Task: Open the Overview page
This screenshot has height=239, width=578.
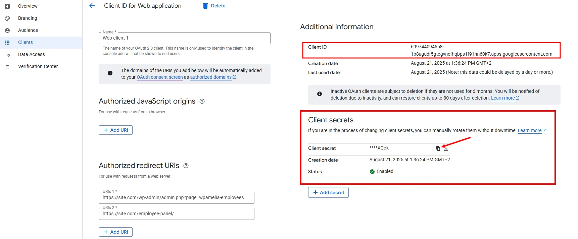Action: [28, 6]
